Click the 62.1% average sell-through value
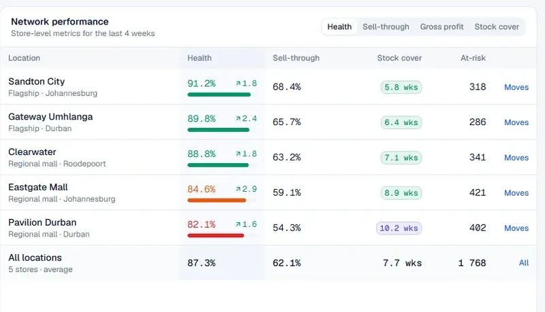545x312 pixels. coord(286,263)
